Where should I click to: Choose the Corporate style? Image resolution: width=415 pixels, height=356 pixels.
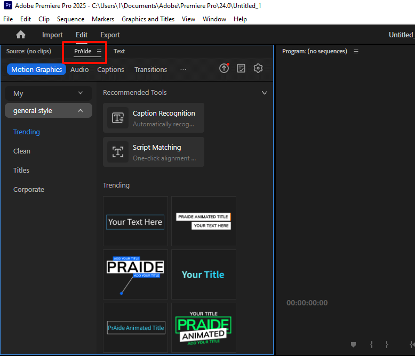pyautogui.click(x=29, y=190)
